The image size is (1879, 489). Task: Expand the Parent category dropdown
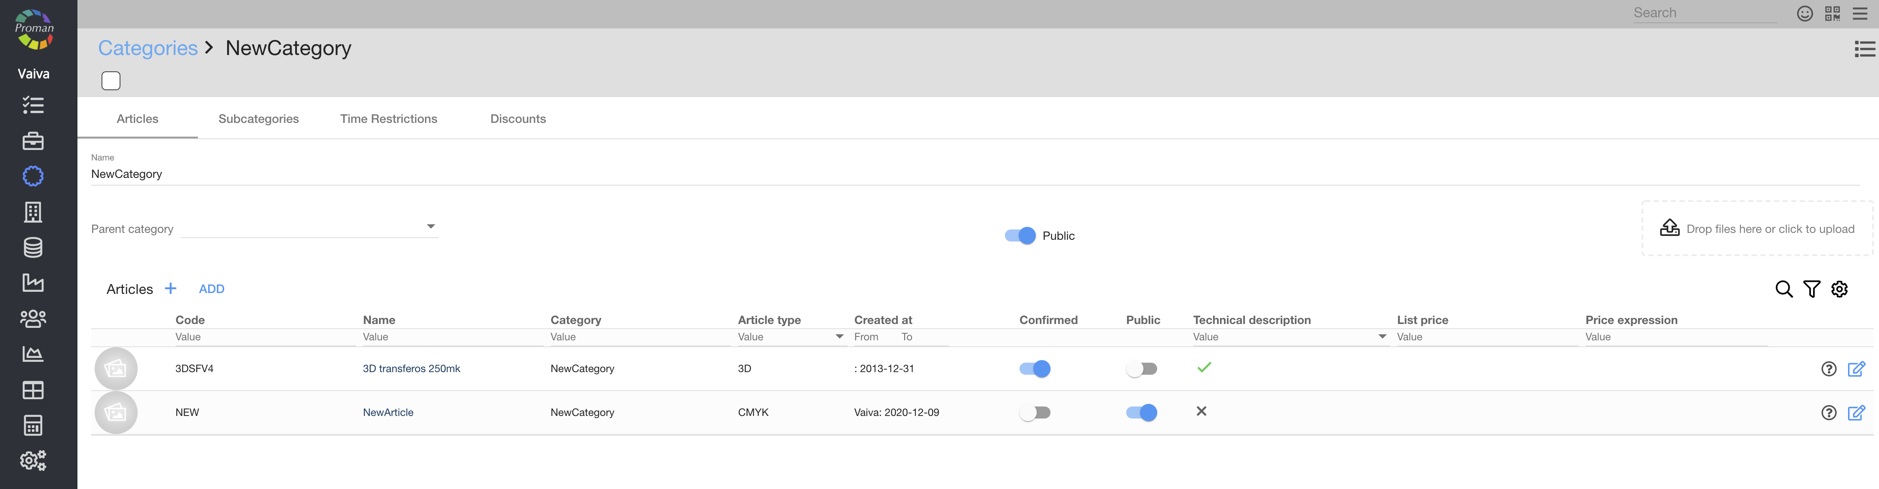click(430, 226)
